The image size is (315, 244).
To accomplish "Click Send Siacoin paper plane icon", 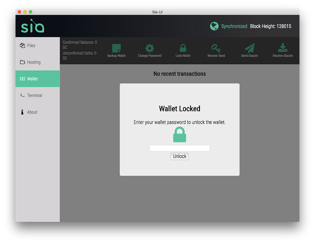I will pyautogui.click(x=249, y=48).
